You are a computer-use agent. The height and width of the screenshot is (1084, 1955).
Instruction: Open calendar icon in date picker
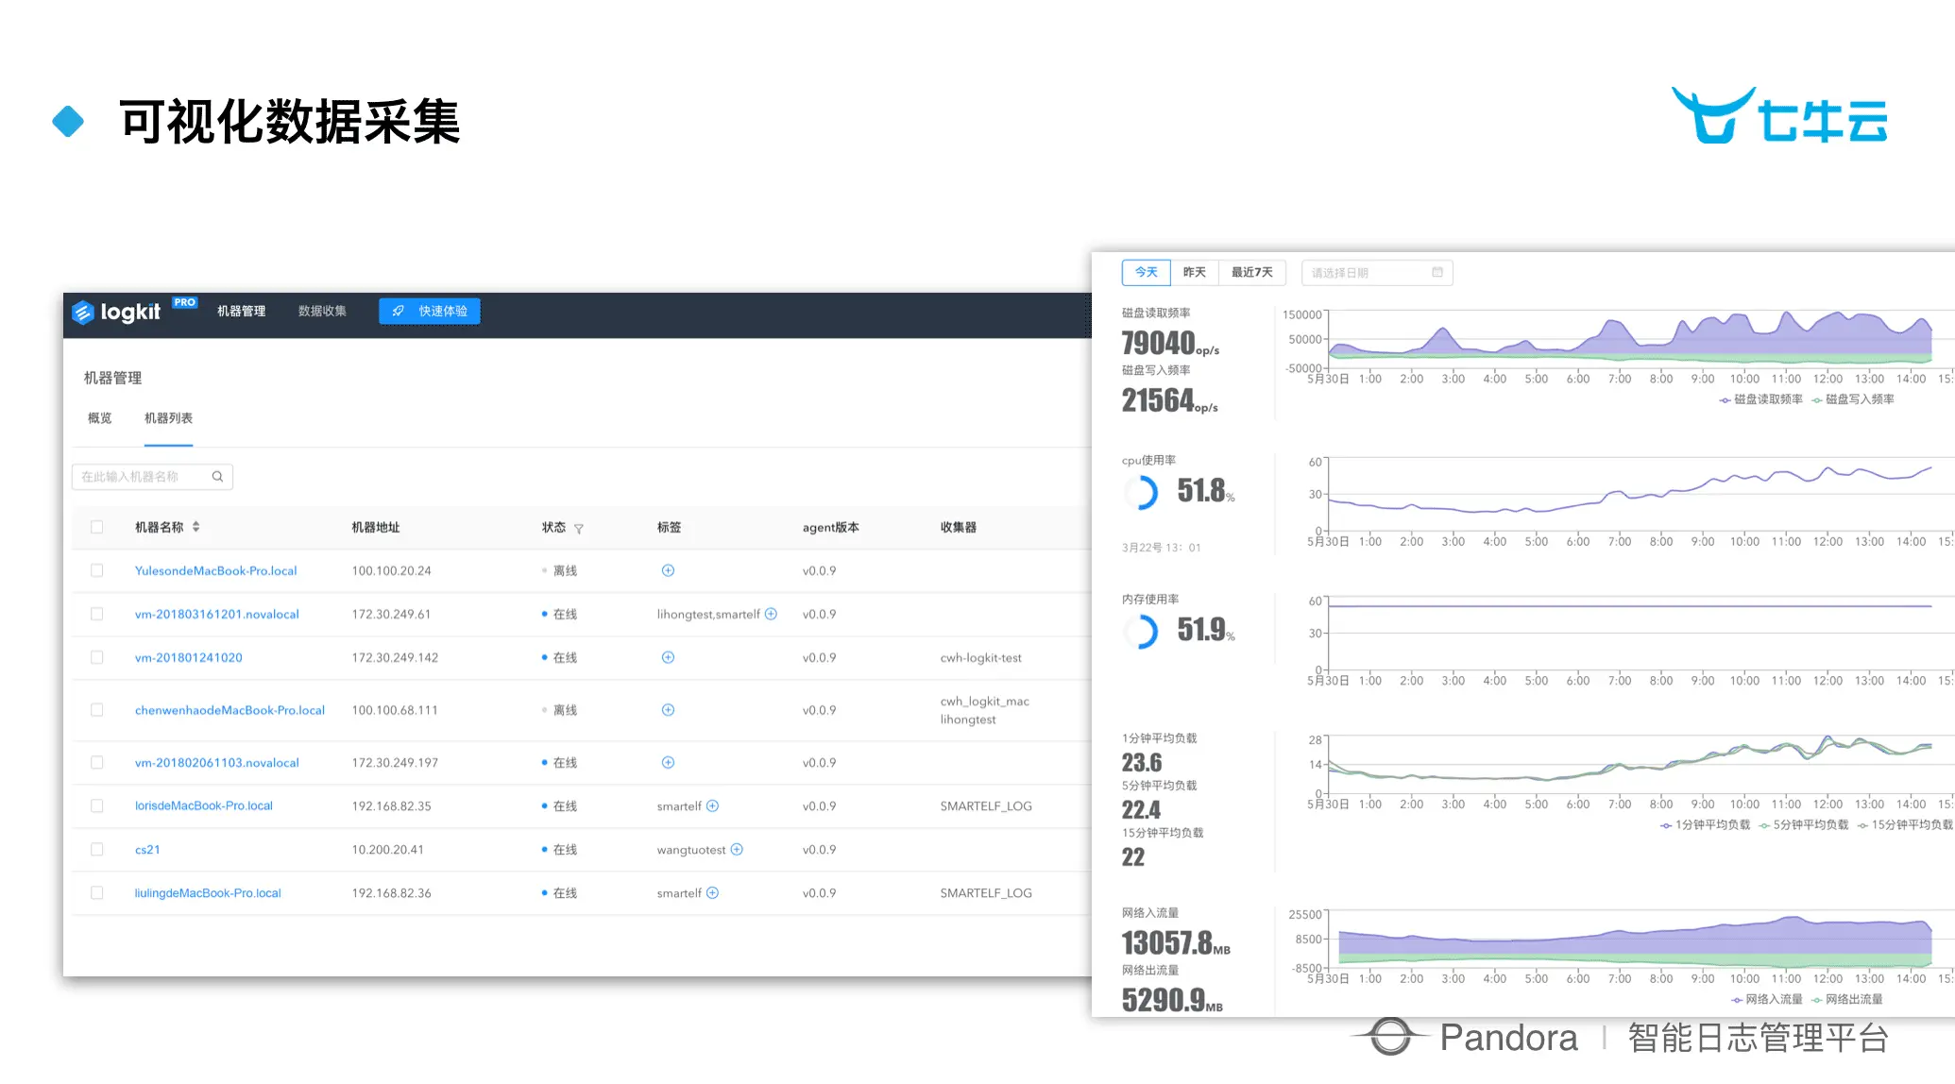click(x=1436, y=273)
